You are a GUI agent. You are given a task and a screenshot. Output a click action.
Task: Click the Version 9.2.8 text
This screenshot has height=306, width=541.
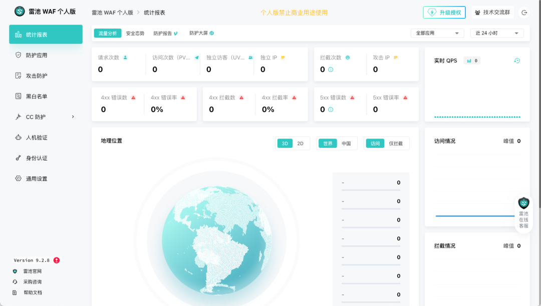pos(32,260)
